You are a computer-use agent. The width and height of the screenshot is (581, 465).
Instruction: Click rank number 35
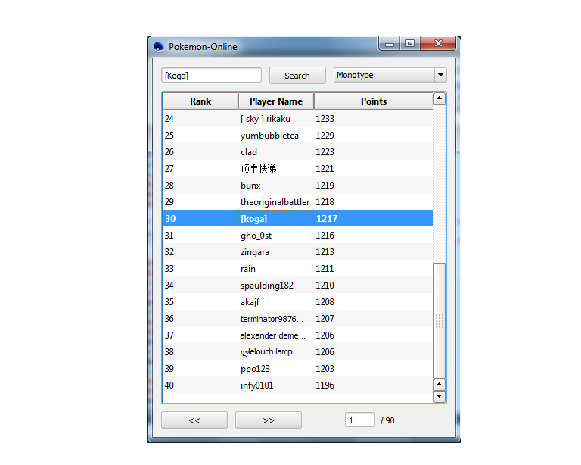(169, 302)
